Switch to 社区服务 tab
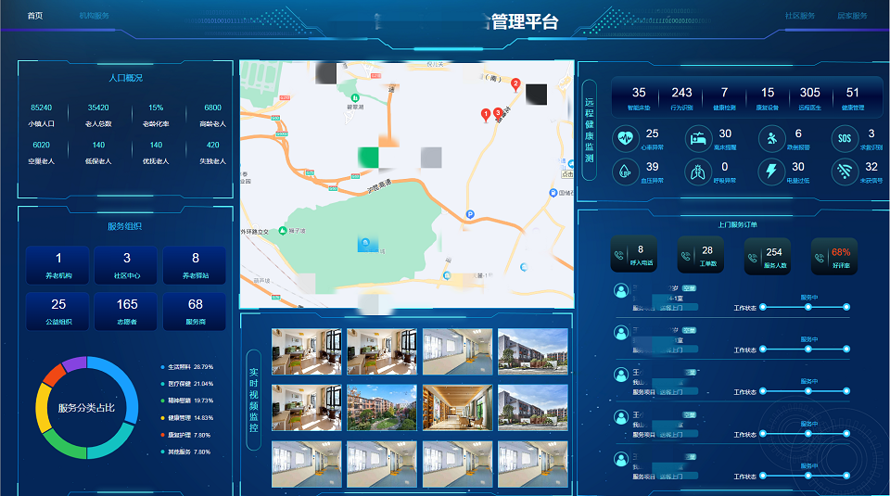This screenshot has width=890, height=496. pyautogui.click(x=799, y=16)
